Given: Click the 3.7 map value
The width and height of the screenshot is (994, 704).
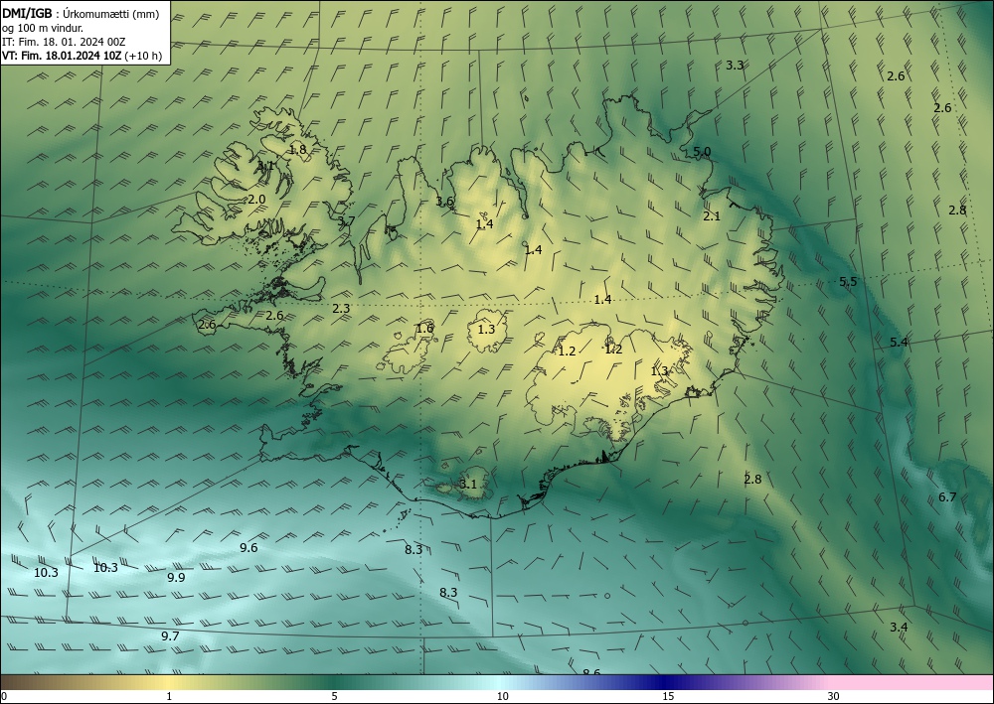Looking at the screenshot, I should (x=346, y=221).
